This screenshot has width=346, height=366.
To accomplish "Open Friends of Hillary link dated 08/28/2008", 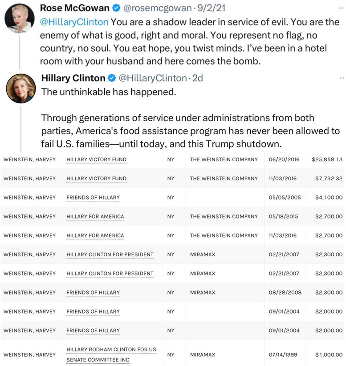I will 93,292.
